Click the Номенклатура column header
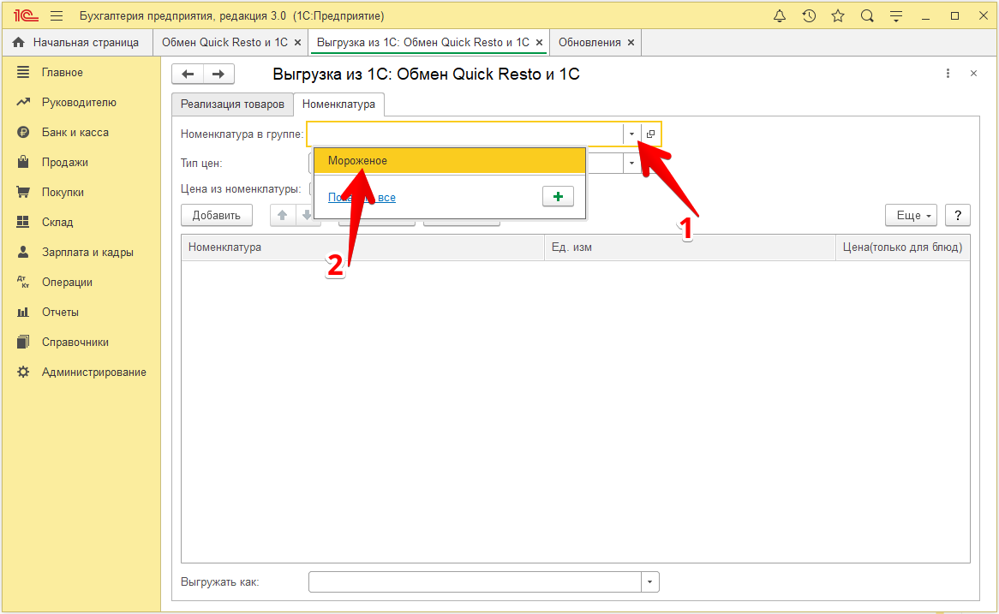 tap(362, 247)
